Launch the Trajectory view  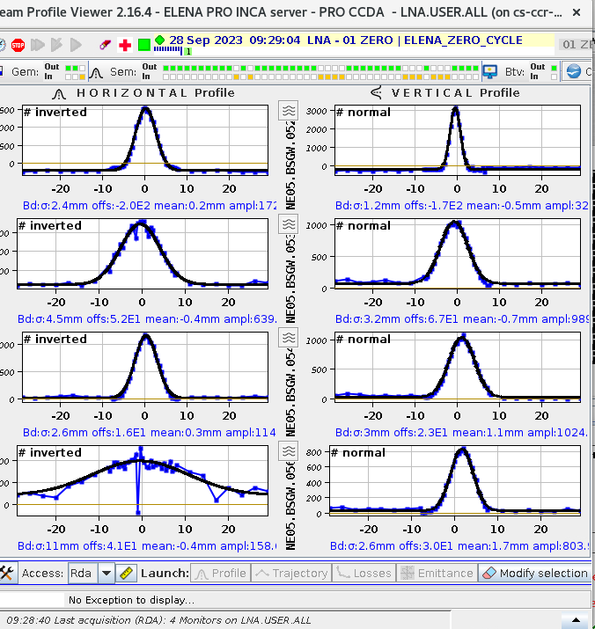290,573
